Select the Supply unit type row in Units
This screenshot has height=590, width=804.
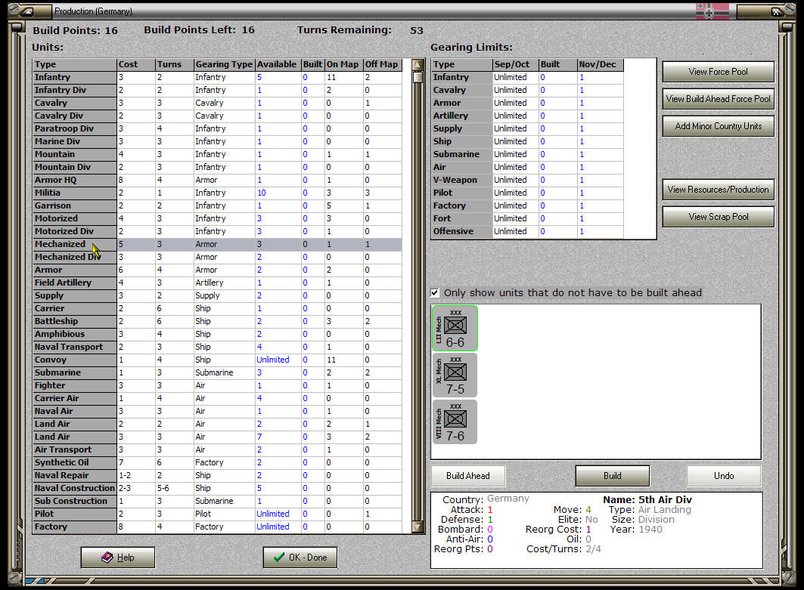click(217, 295)
